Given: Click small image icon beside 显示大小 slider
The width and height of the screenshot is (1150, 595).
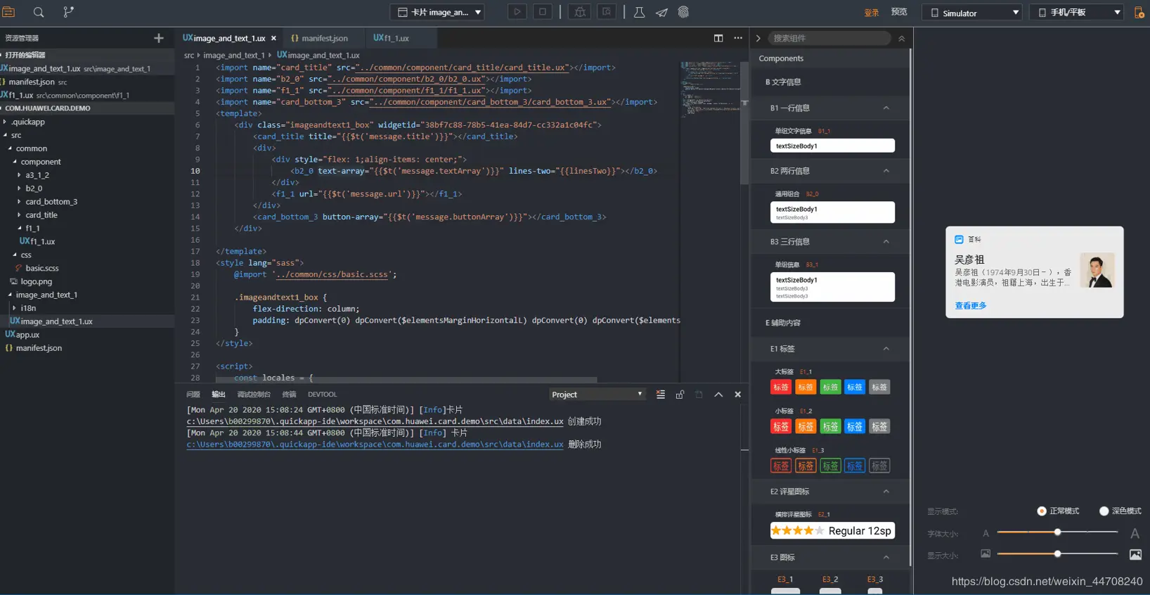Looking at the screenshot, I should (x=986, y=554).
